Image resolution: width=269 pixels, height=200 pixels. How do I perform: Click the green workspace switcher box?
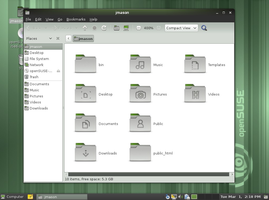pos(194,197)
